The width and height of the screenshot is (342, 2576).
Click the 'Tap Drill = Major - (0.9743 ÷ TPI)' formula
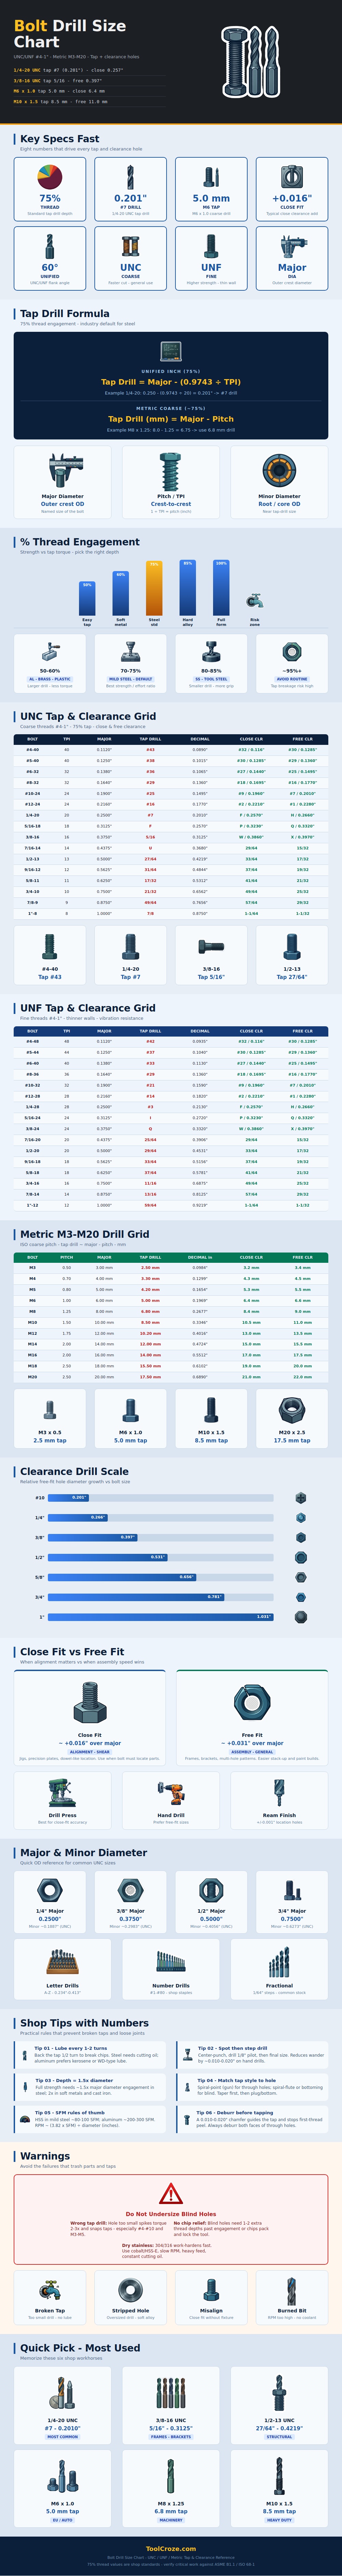[171, 382]
